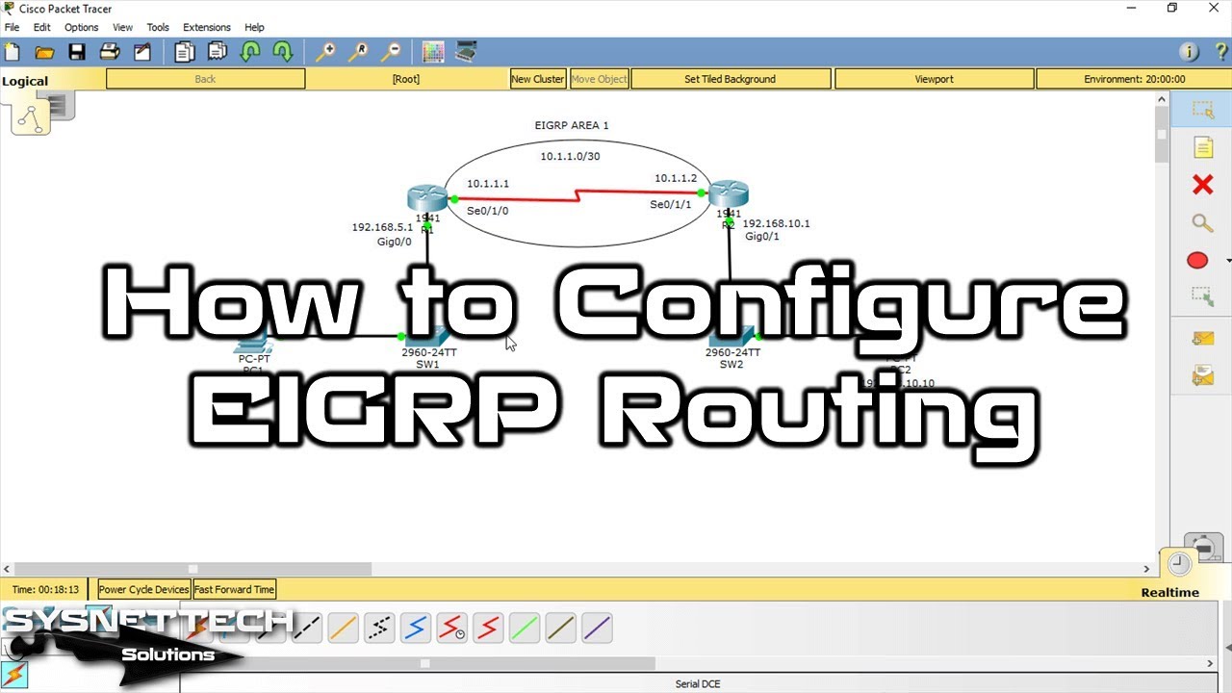Screen dimensions: 1232x693
Task: Select the Draw Ellipse shape tool
Action: point(1197,261)
